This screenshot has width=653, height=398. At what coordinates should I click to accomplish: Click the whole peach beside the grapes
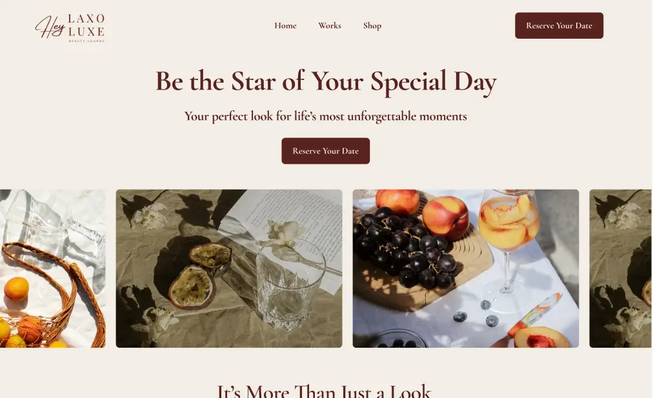coord(445,215)
